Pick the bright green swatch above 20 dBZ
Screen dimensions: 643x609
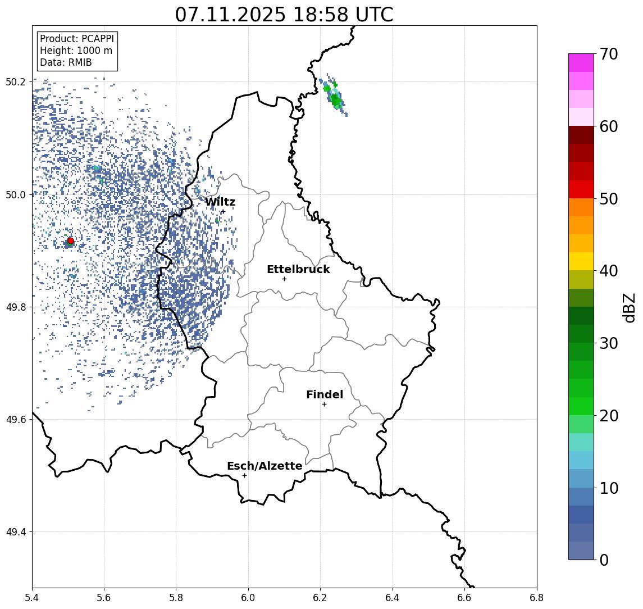tap(581, 406)
